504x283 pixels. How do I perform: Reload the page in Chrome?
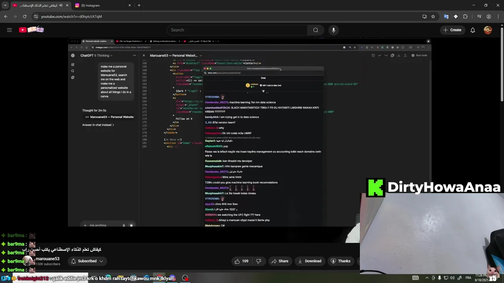click(24, 17)
